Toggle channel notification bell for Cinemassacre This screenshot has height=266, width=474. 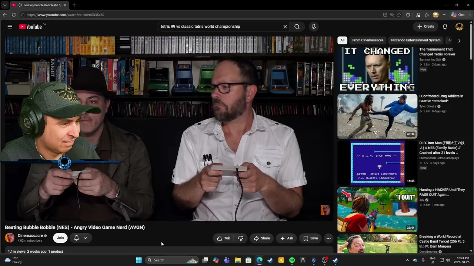pos(76,238)
